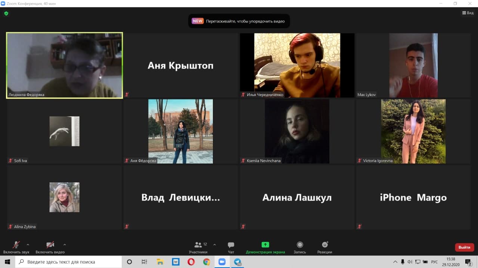Open the Чат panel
The height and width of the screenshot is (268, 478).
[x=231, y=247]
